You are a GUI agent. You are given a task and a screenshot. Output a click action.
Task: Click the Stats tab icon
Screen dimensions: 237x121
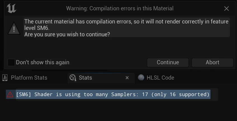73,78
